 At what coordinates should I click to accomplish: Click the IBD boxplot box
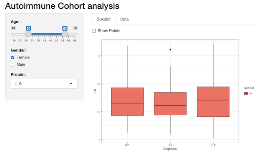(x=127, y=102)
